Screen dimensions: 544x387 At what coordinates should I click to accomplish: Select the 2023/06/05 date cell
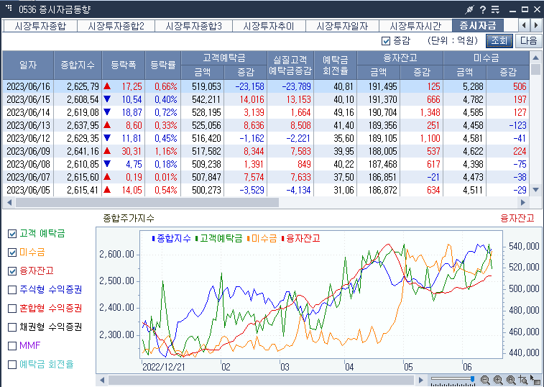(x=29, y=190)
